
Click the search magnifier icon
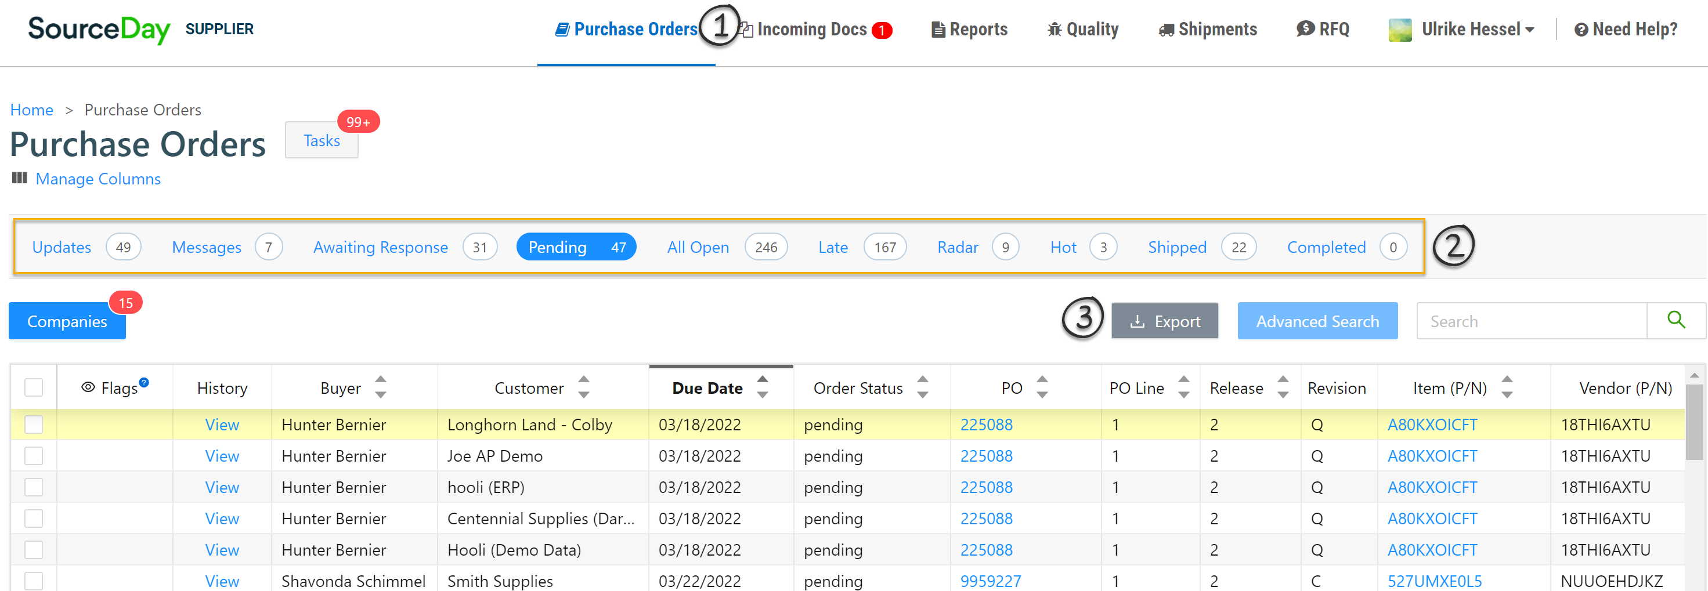(x=1675, y=321)
